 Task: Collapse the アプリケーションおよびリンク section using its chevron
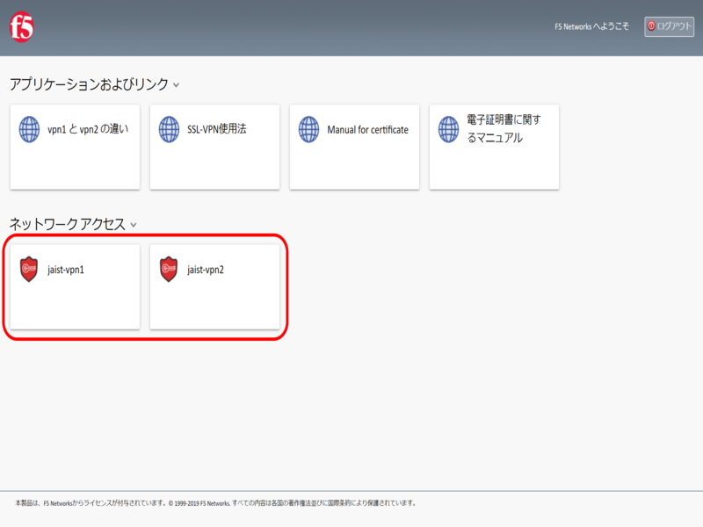[x=177, y=85]
